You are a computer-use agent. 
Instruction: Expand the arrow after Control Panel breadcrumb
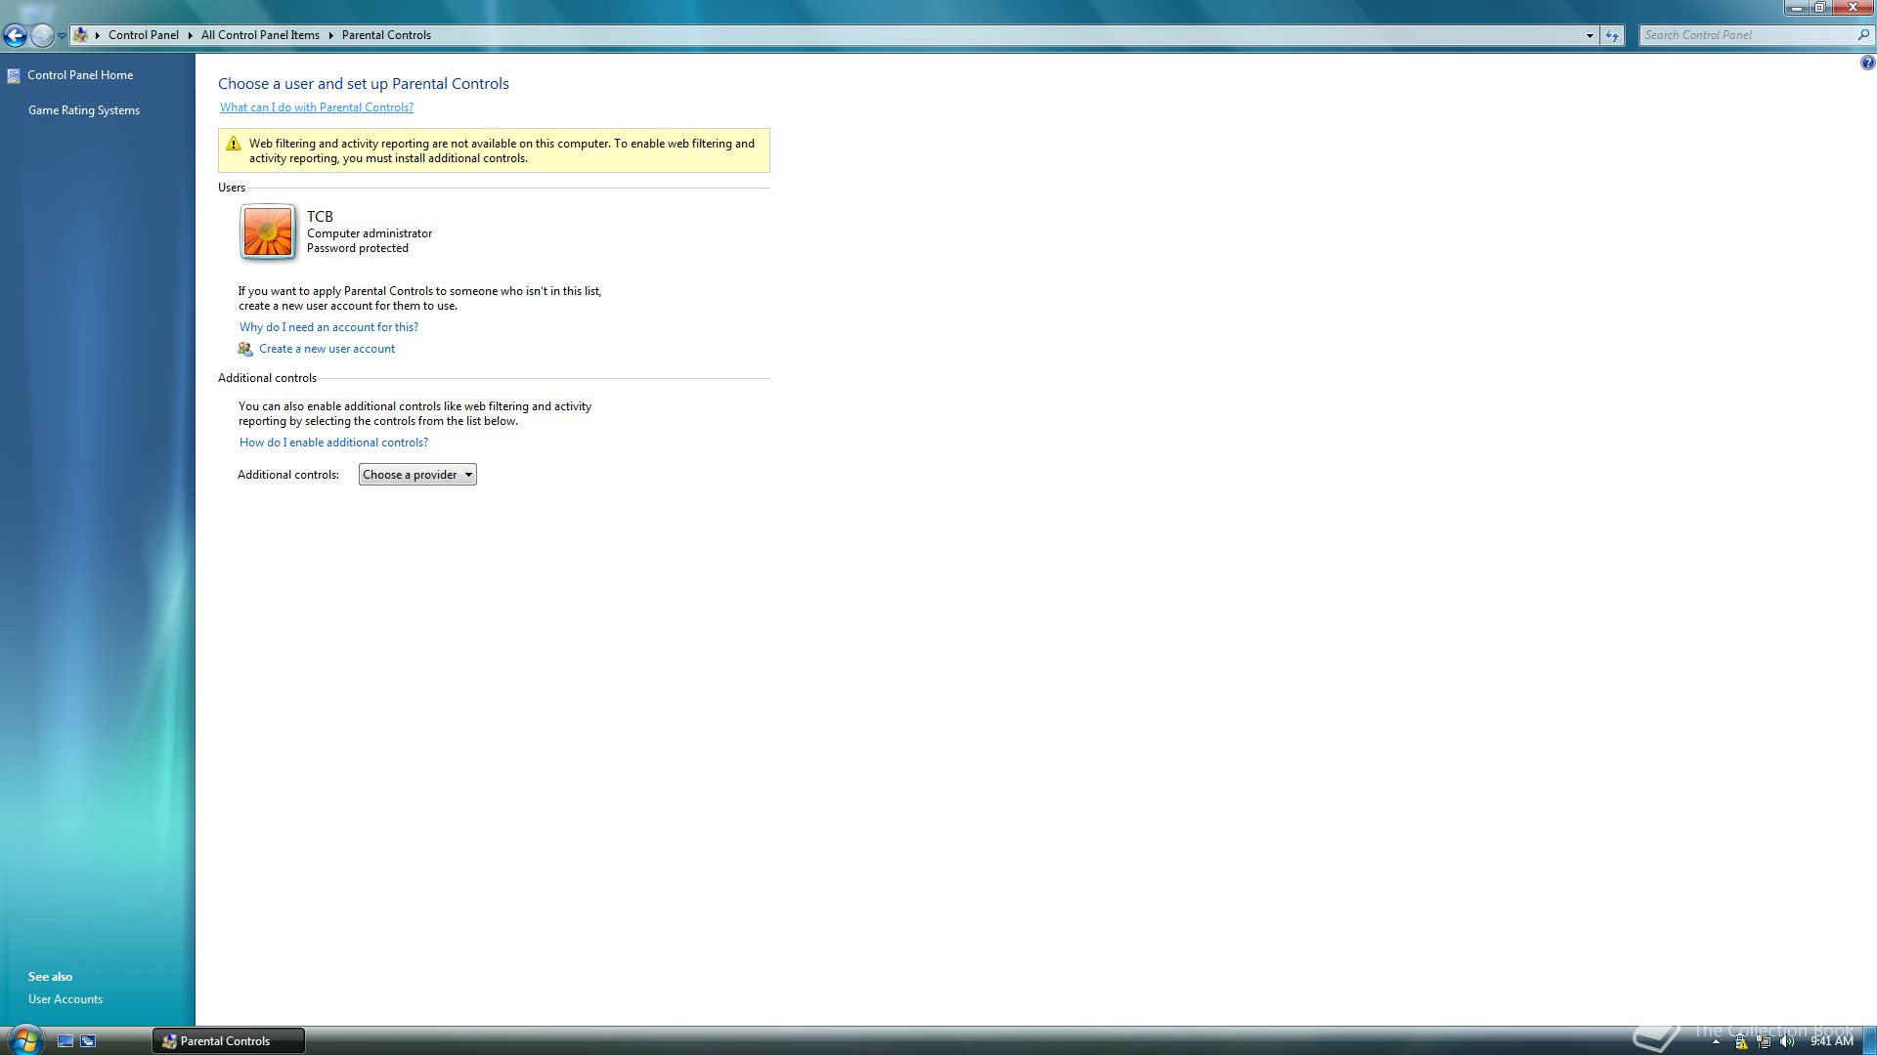point(190,35)
